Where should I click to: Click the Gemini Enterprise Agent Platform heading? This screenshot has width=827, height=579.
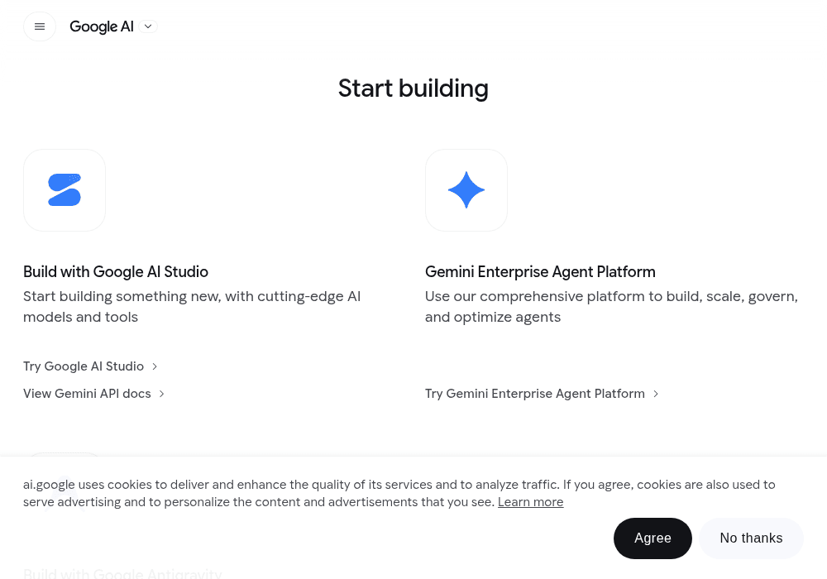coord(540,271)
